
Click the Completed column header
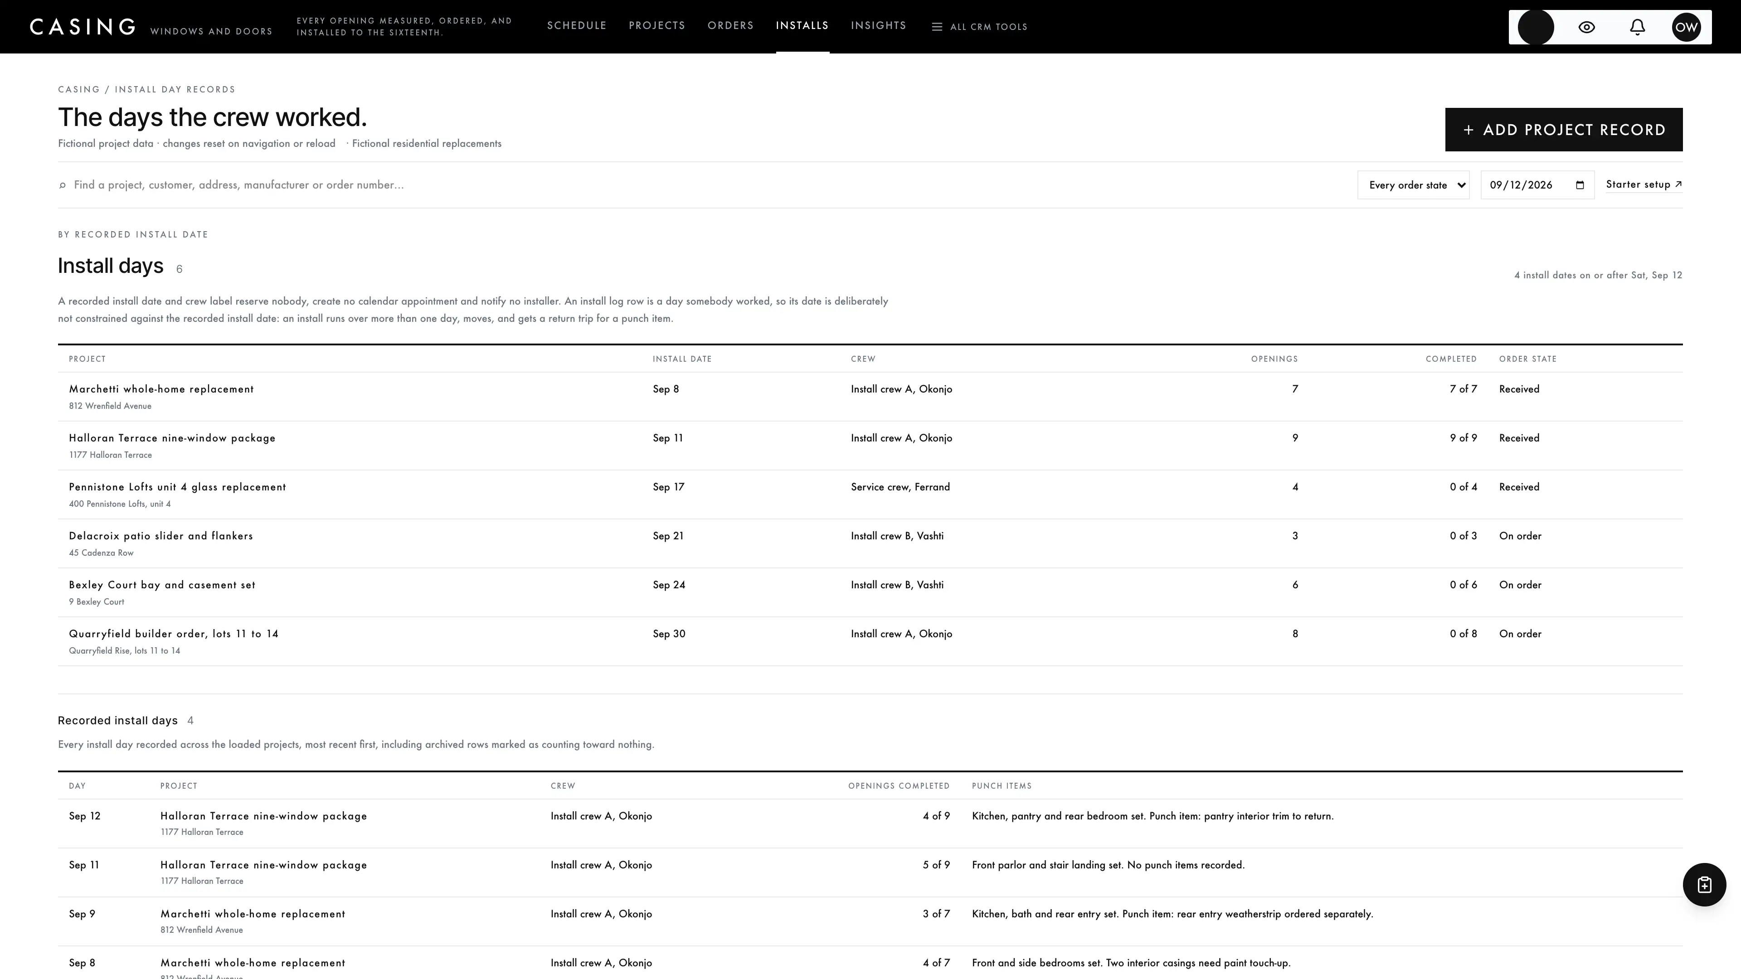(1451, 359)
